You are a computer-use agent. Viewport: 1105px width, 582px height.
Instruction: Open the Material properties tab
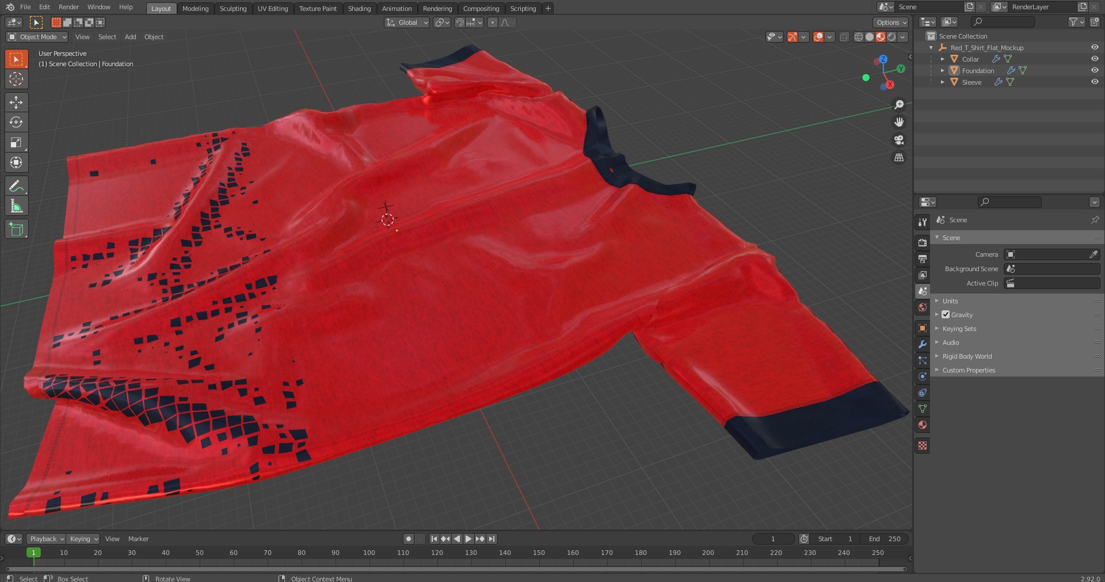pos(923,425)
